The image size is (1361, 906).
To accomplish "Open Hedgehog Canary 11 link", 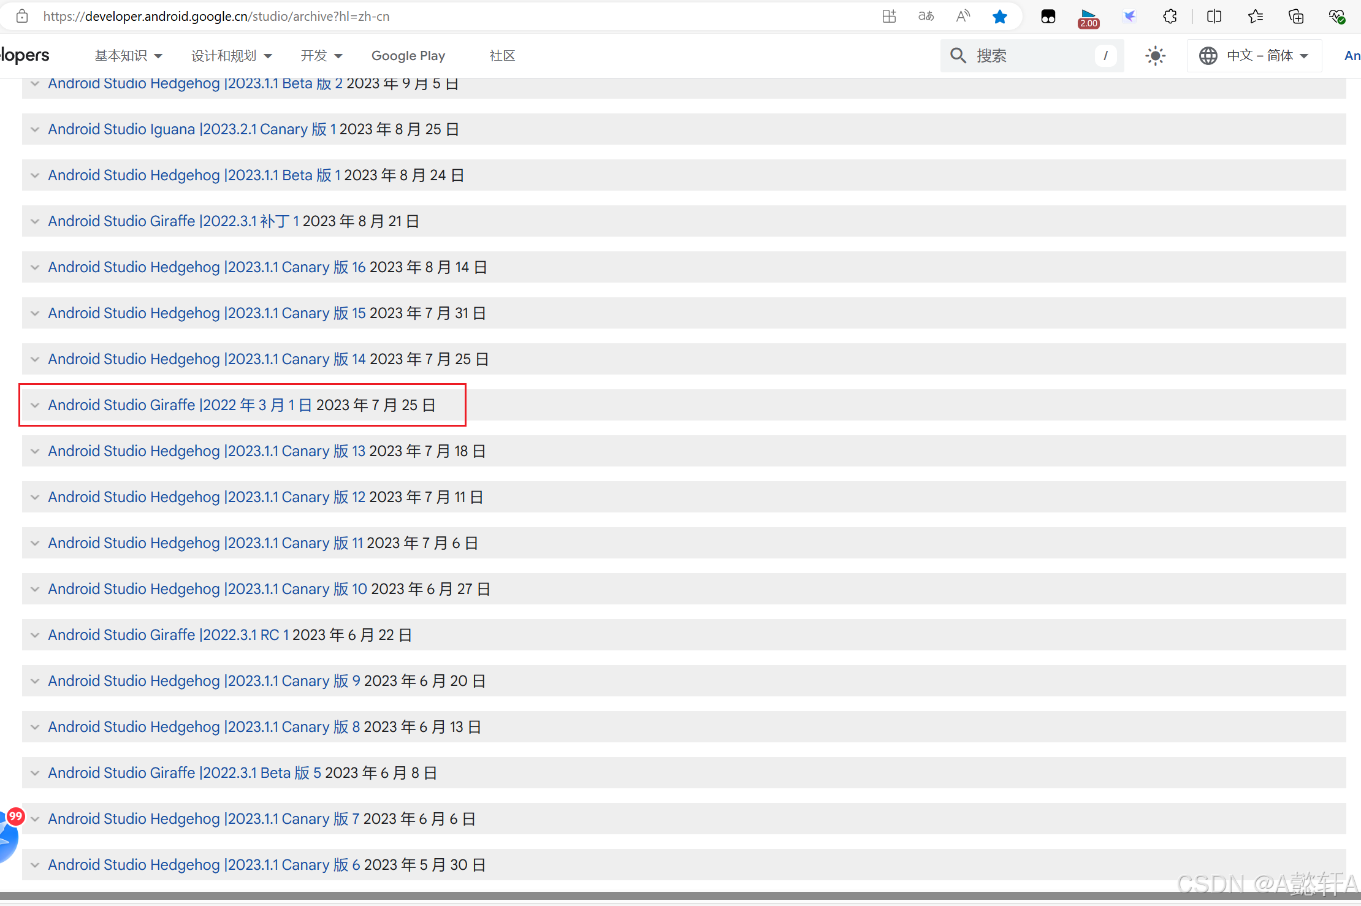I will tap(206, 543).
